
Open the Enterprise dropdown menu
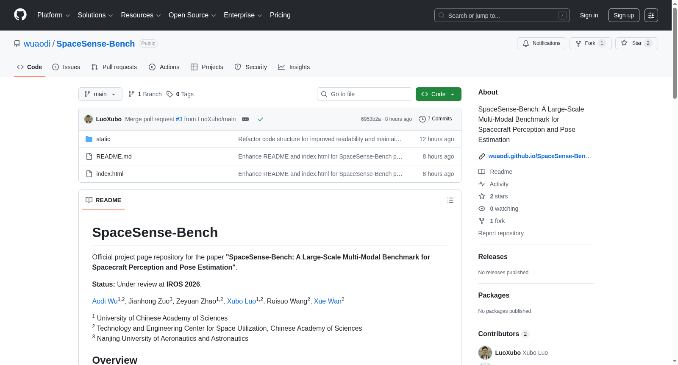pos(243,15)
